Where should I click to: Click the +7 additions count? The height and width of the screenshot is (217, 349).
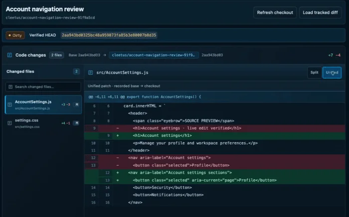click(x=331, y=55)
